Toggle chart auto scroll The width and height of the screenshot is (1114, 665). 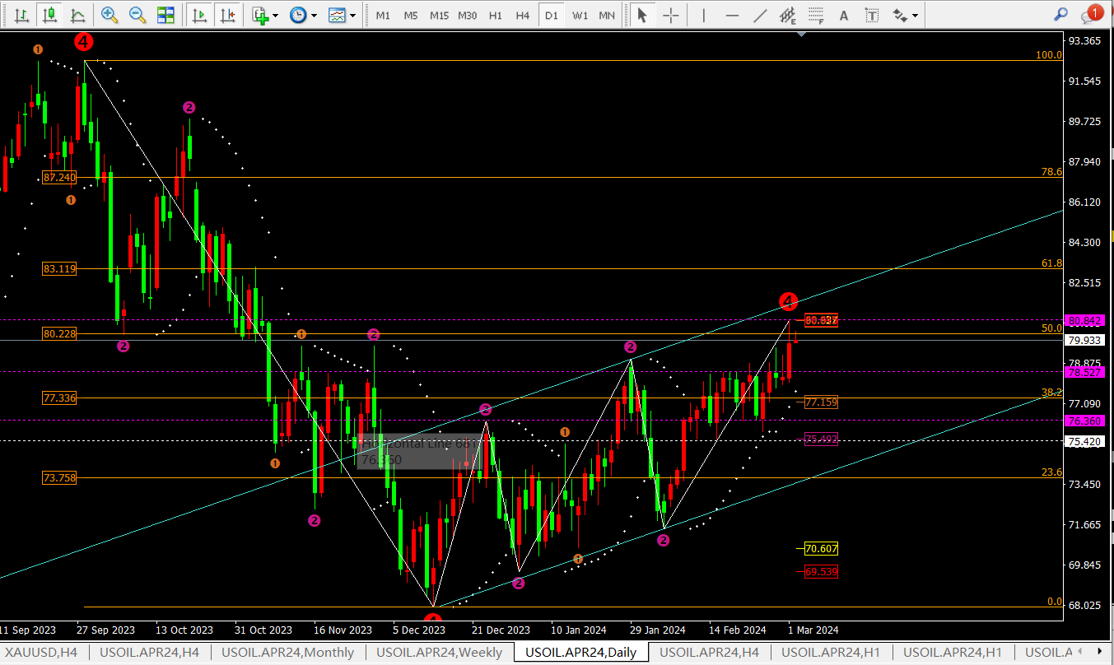point(198,15)
